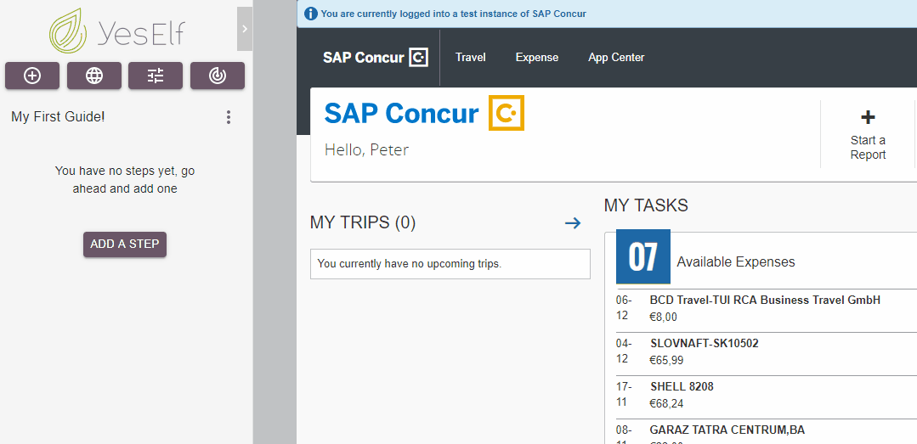Click the YesElf logo

pos(117,31)
